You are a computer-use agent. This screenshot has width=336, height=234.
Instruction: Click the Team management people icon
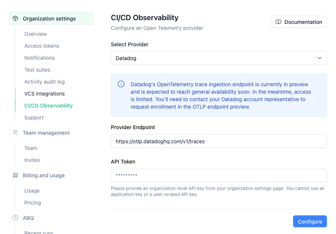click(x=15, y=132)
